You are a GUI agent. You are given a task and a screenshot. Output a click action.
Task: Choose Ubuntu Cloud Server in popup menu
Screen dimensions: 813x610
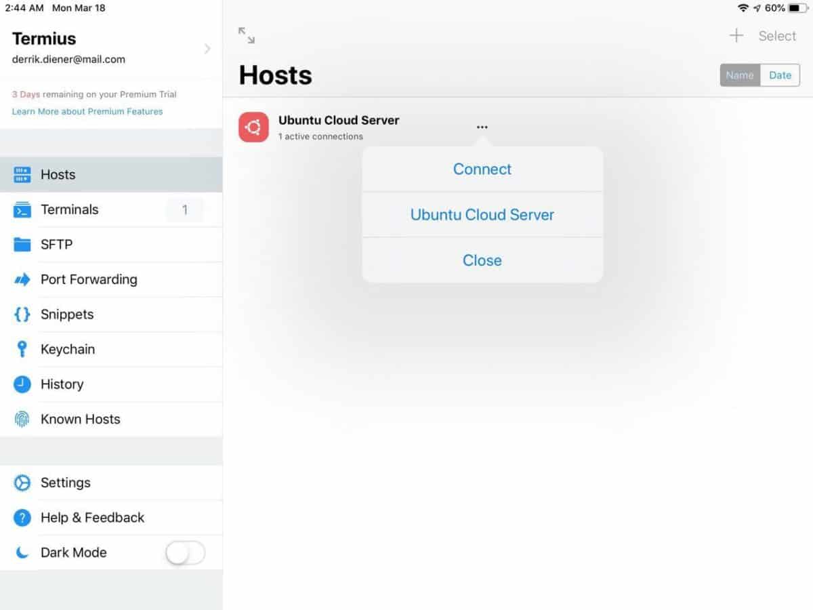(482, 215)
